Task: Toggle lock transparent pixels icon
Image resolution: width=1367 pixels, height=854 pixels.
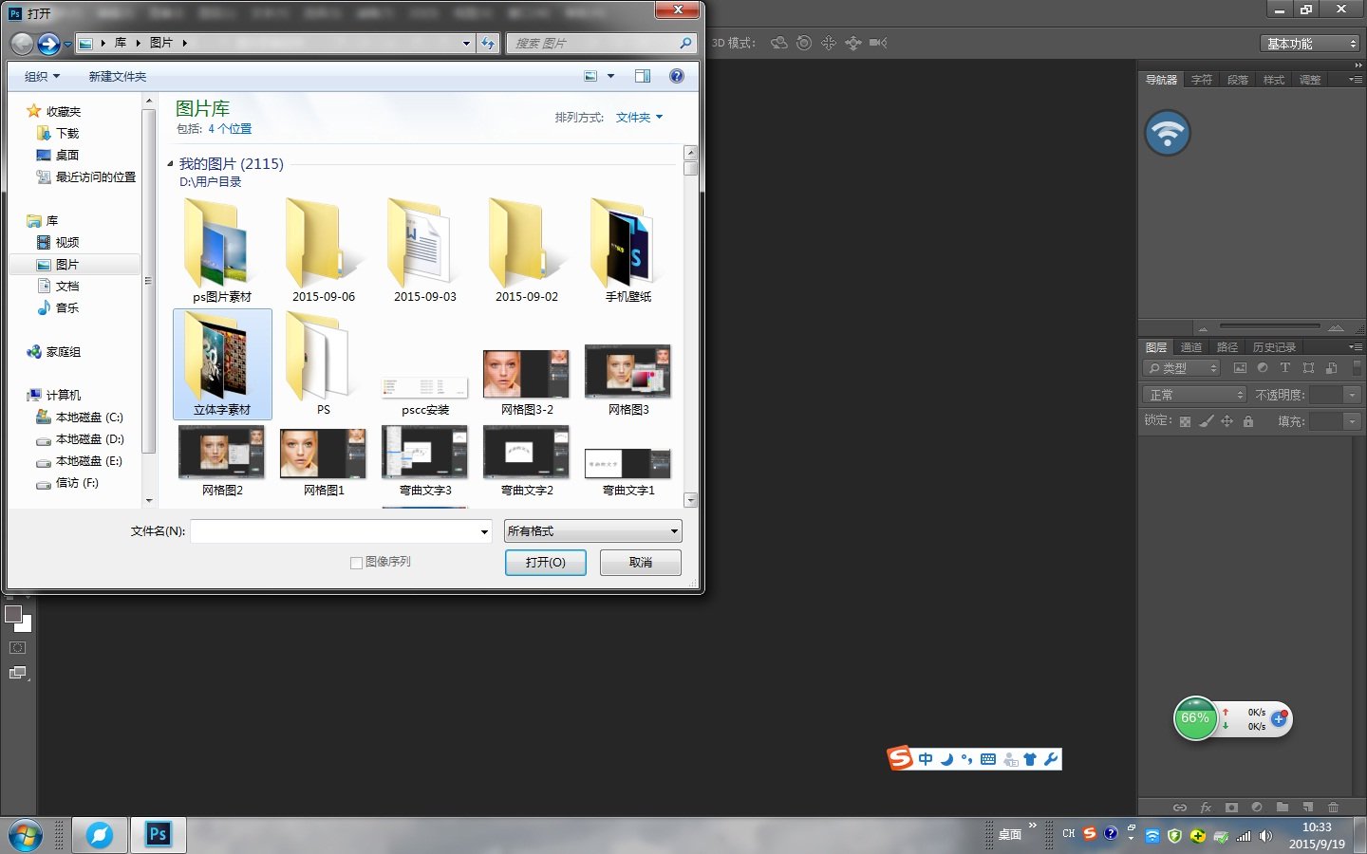Action: point(1185,421)
